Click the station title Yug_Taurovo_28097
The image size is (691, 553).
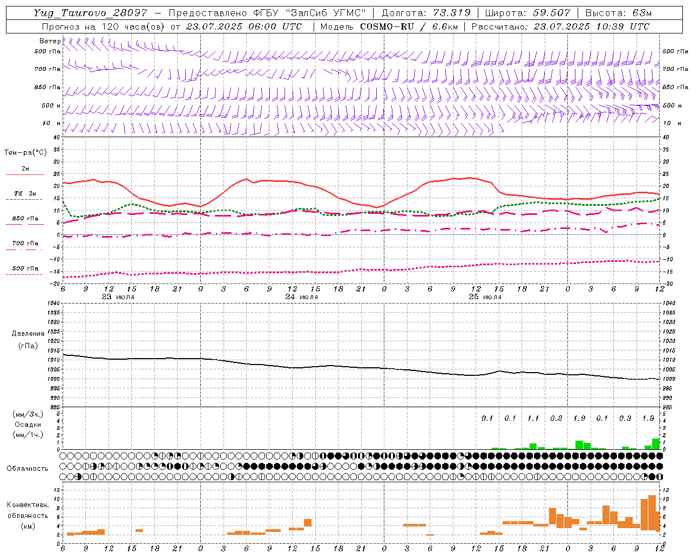(x=90, y=13)
